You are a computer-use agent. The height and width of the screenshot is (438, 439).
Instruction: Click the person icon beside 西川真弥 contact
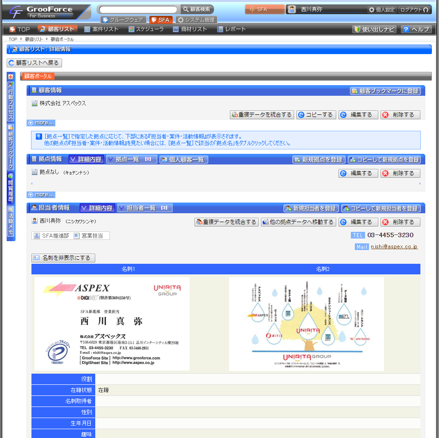tap(35, 221)
